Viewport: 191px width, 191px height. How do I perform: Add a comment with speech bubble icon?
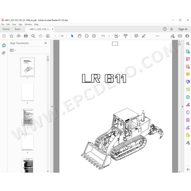pos(136,36)
